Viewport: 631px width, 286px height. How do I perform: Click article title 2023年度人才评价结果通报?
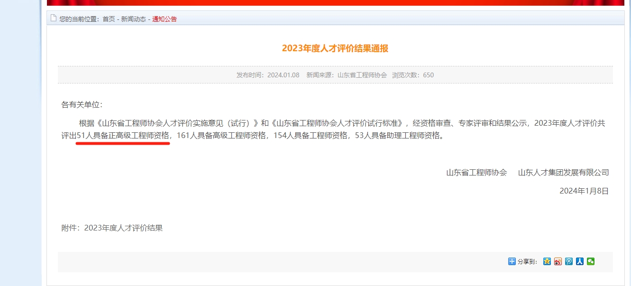click(x=335, y=48)
